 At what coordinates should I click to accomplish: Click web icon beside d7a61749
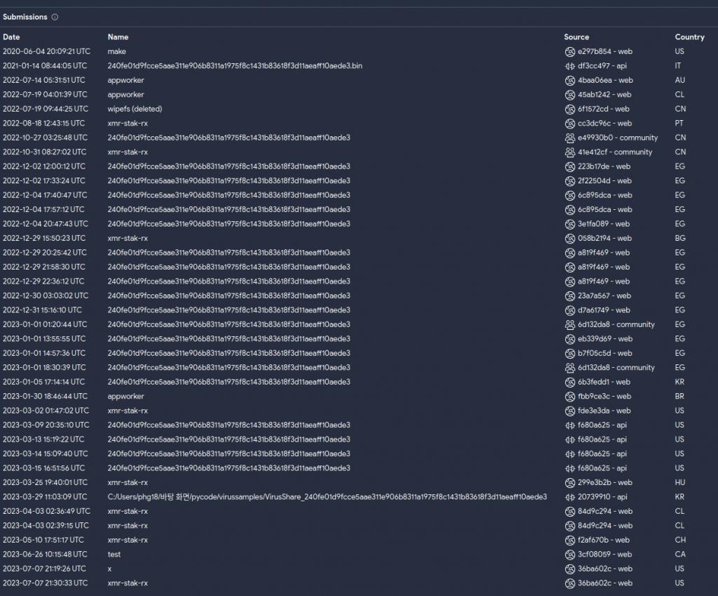(569, 310)
